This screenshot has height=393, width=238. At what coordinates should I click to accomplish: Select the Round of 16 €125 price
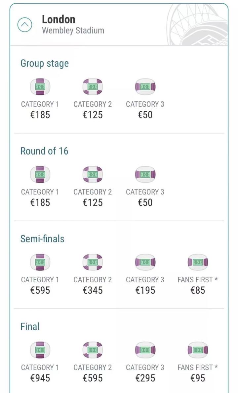(93, 202)
